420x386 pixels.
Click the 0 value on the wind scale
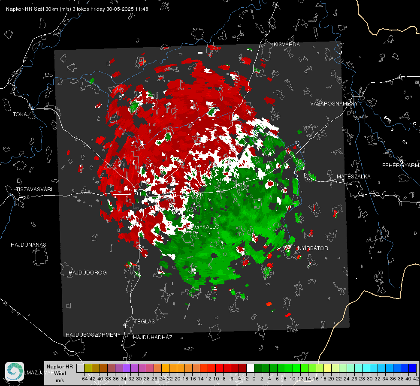[x=254, y=379]
